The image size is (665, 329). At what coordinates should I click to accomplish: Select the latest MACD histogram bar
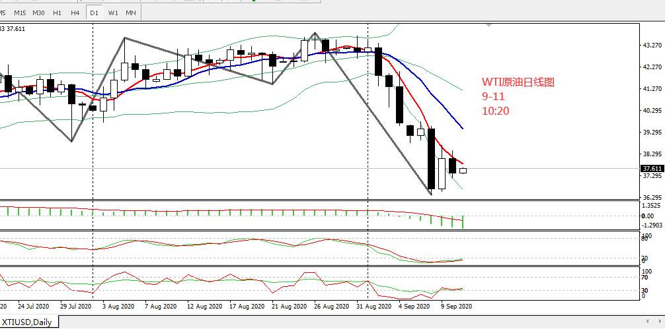pyautogui.click(x=462, y=222)
